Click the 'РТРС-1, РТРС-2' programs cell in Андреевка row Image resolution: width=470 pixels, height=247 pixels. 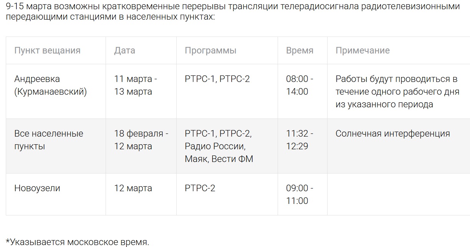click(x=217, y=79)
